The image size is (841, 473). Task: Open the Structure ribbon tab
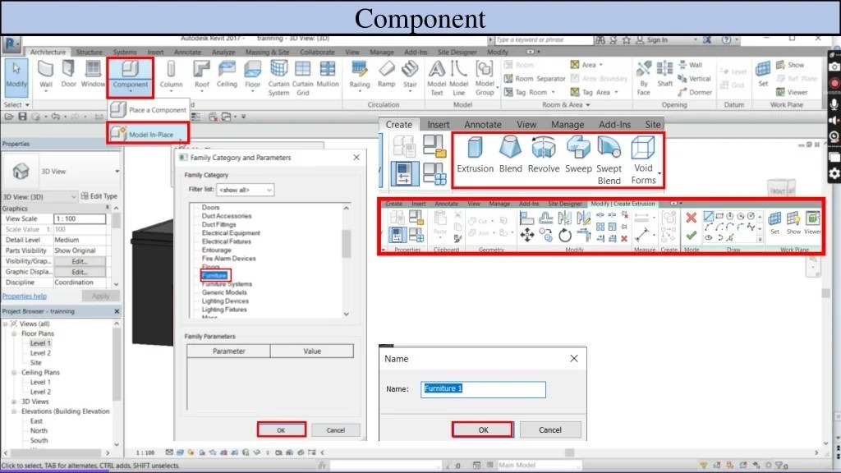89,52
